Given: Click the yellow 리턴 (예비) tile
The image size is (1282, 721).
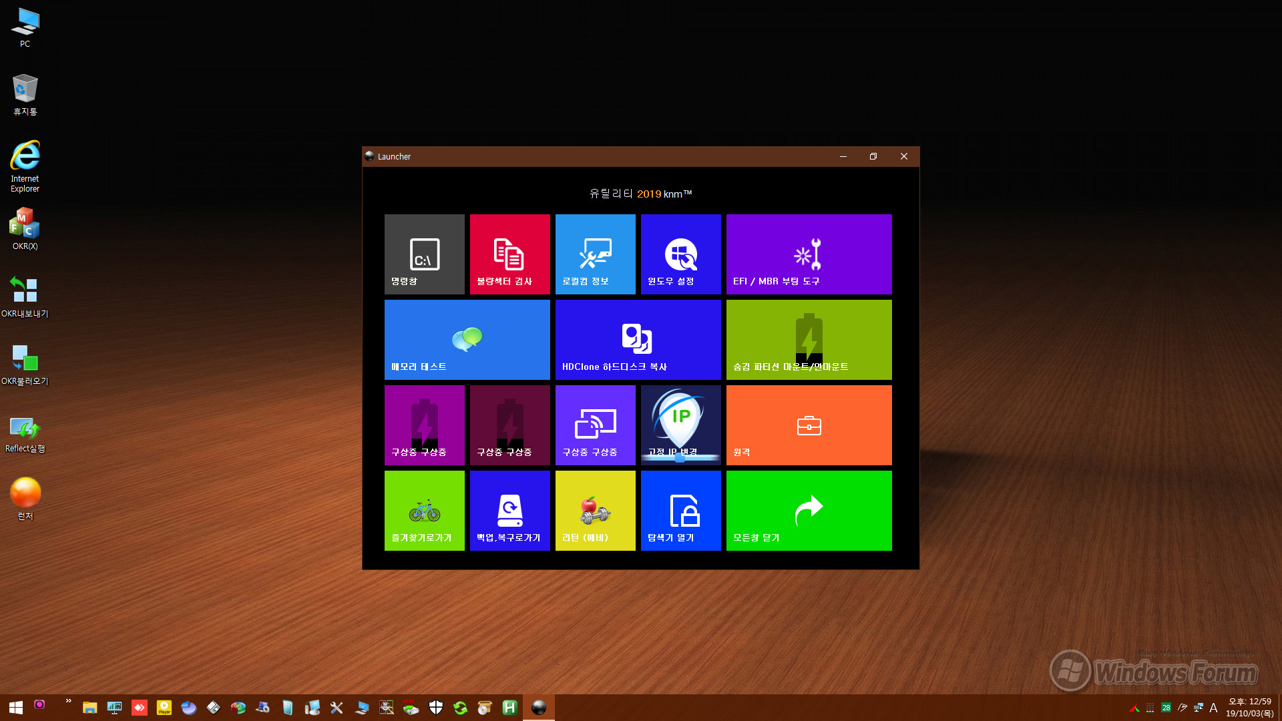Looking at the screenshot, I should click(x=595, y=511).
